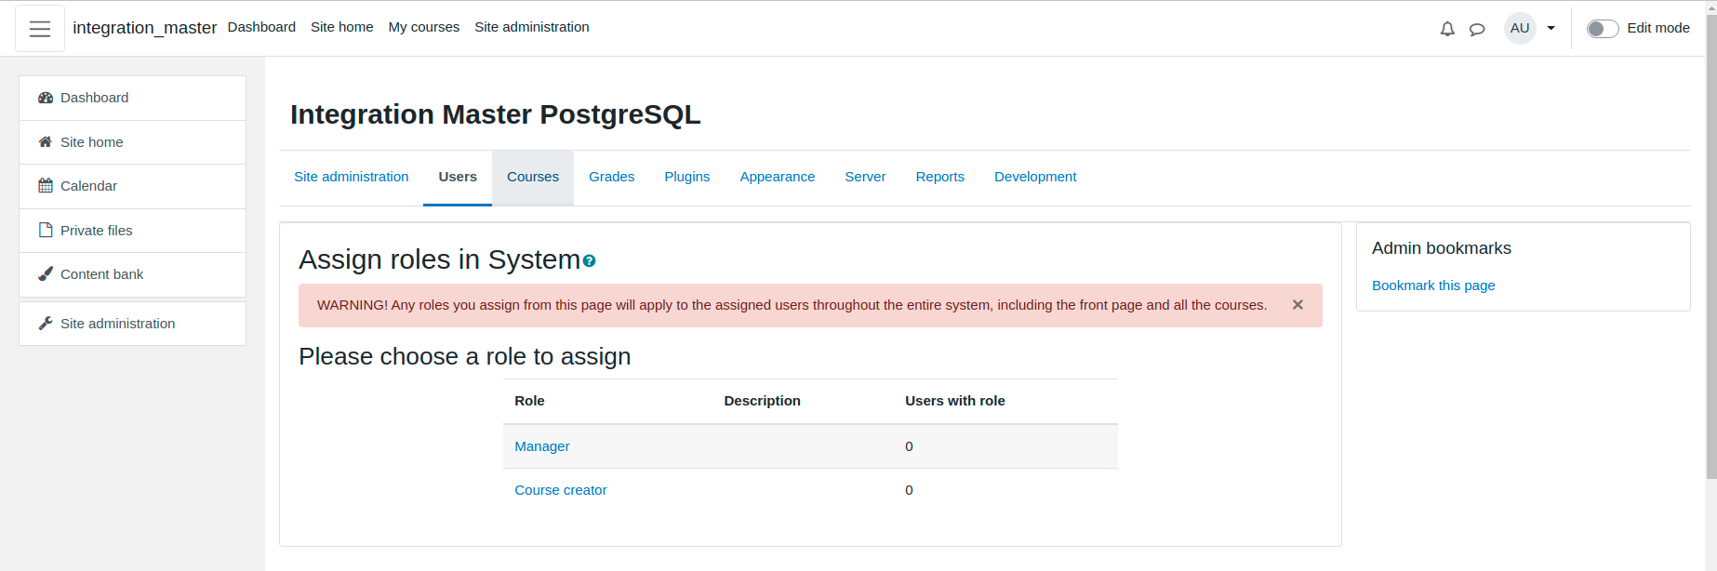The width and height of the screenshot is (1717, 571).
Task: Toggle the hamburger side panel button
Action: click(40, 29)
